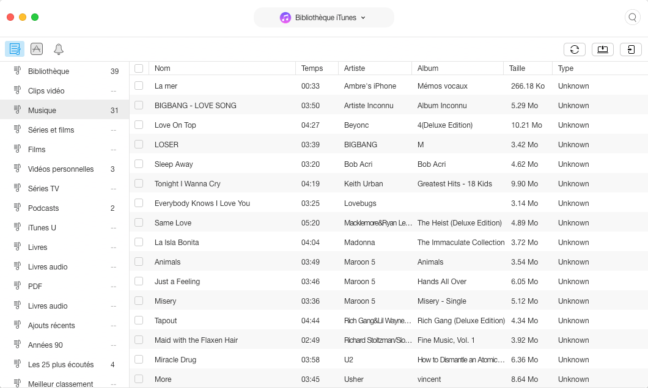Open the App Store icon tab

[x=37, y=49]
